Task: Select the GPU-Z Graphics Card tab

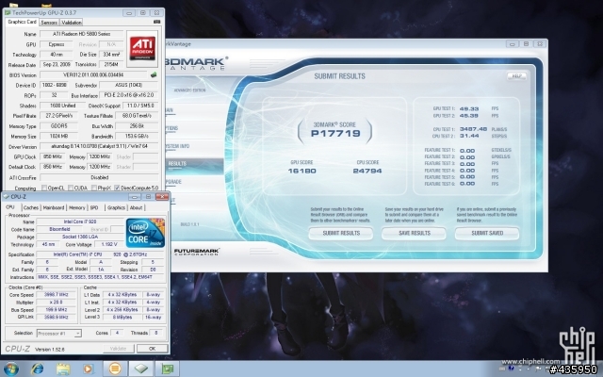Action: pyautogui.click(x=22, y=22)
